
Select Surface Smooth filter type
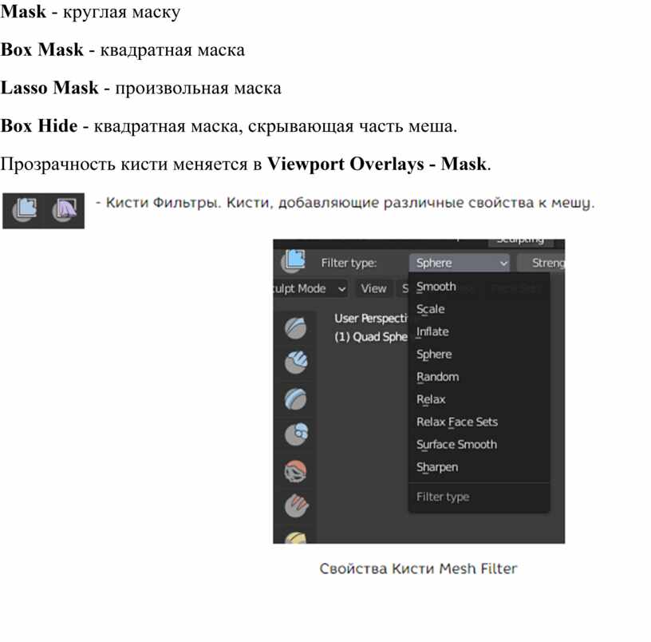coord(456,444)
